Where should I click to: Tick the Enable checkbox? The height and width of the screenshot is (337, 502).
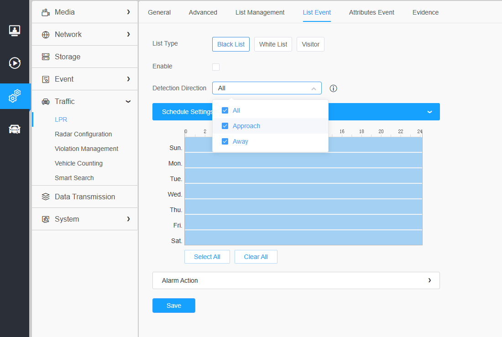point(216,67)
